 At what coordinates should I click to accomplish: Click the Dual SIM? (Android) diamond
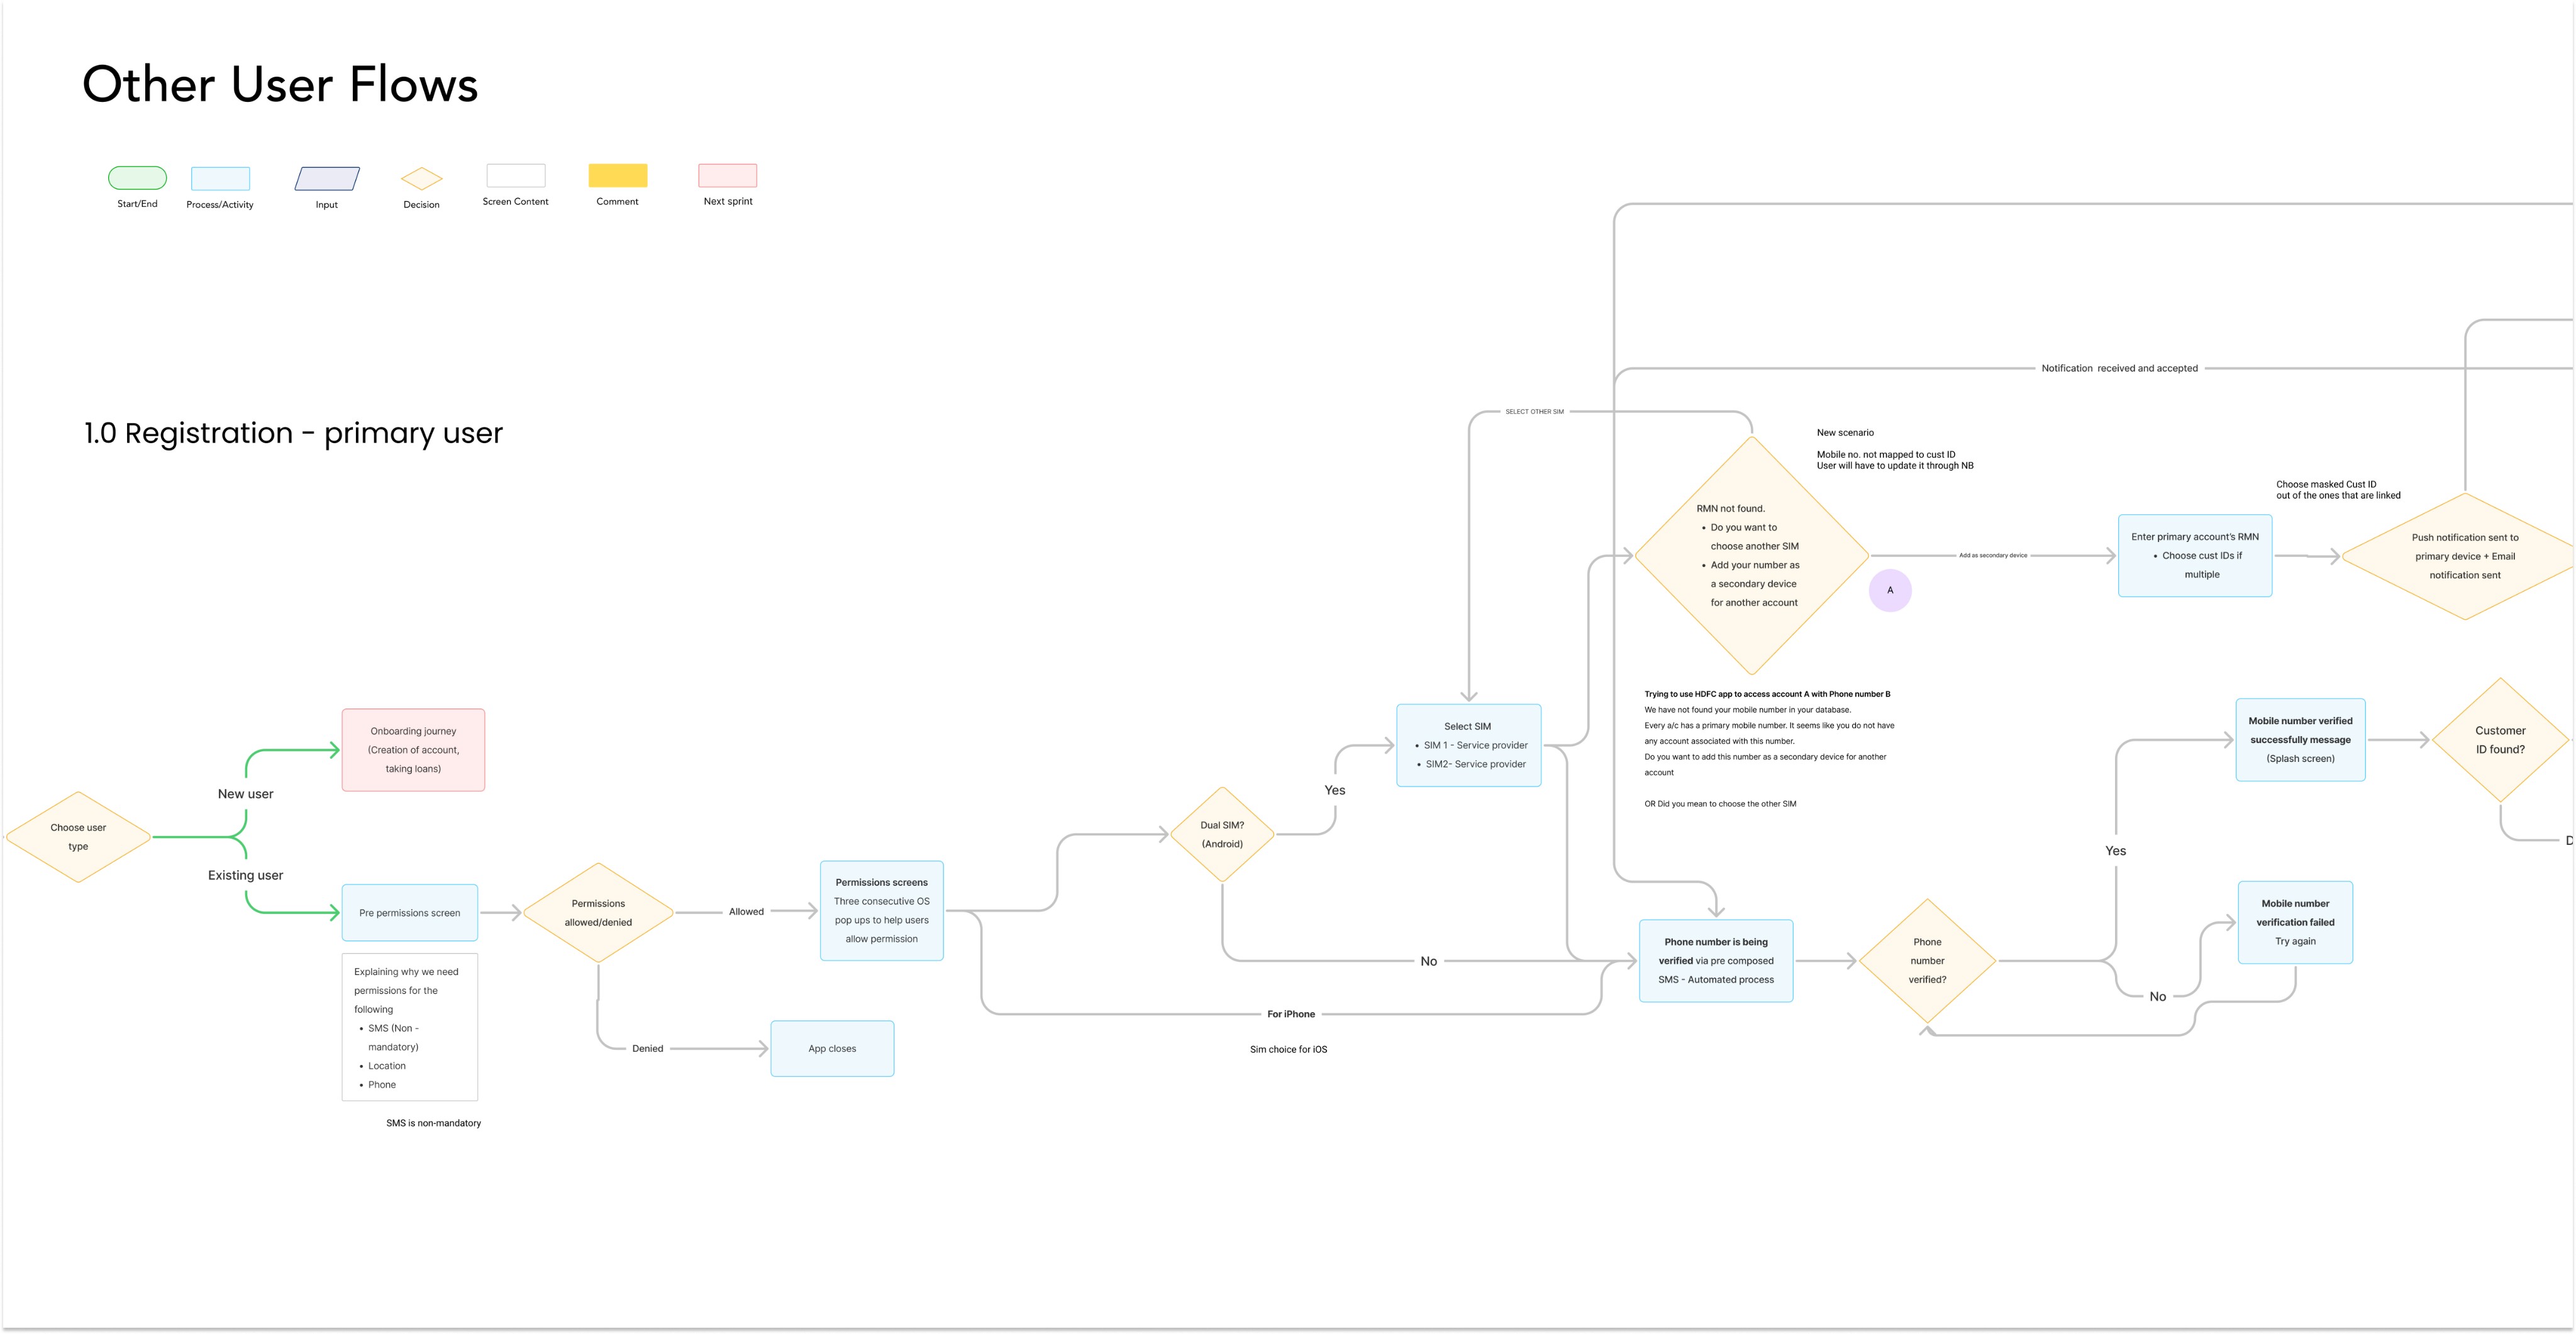tap(1222, 834)
